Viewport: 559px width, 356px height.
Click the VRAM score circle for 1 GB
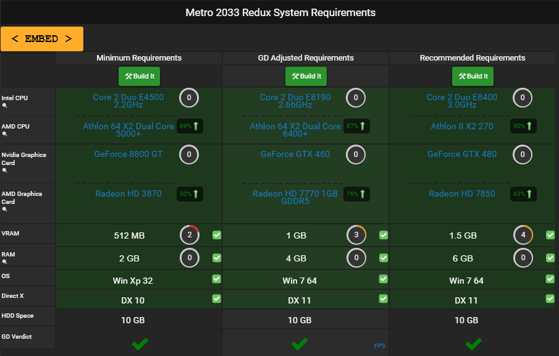[x=356, y=235]
